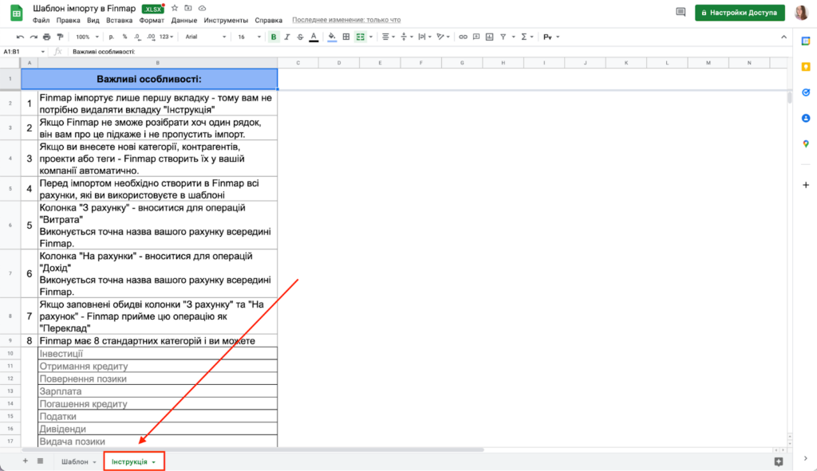Click the Настройки Доступа share button
This screenshot has width=817, height=471.
[740, 13]
